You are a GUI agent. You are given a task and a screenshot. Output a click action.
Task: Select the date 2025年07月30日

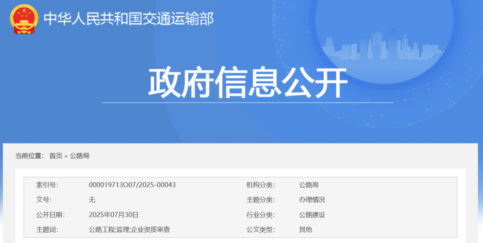(114, 215)
